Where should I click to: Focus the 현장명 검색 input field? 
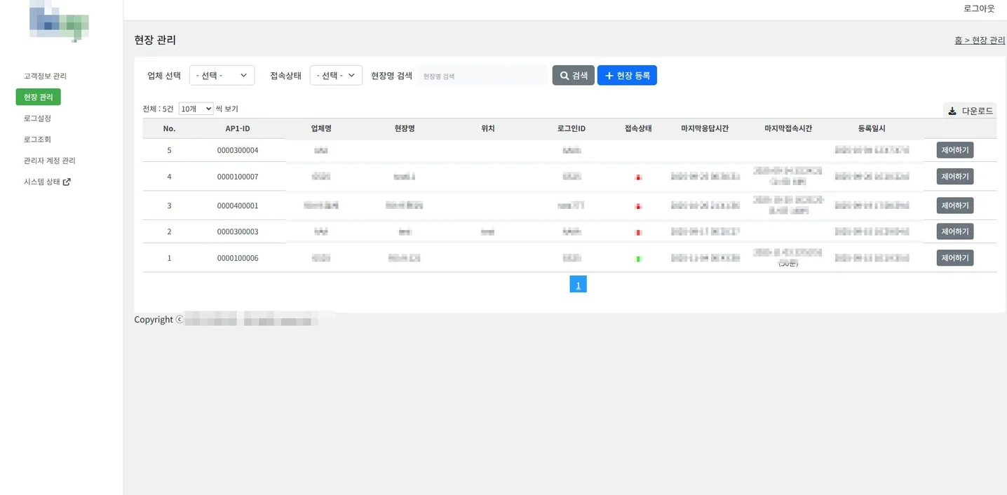pyautogui.click(x=482, y=76)
